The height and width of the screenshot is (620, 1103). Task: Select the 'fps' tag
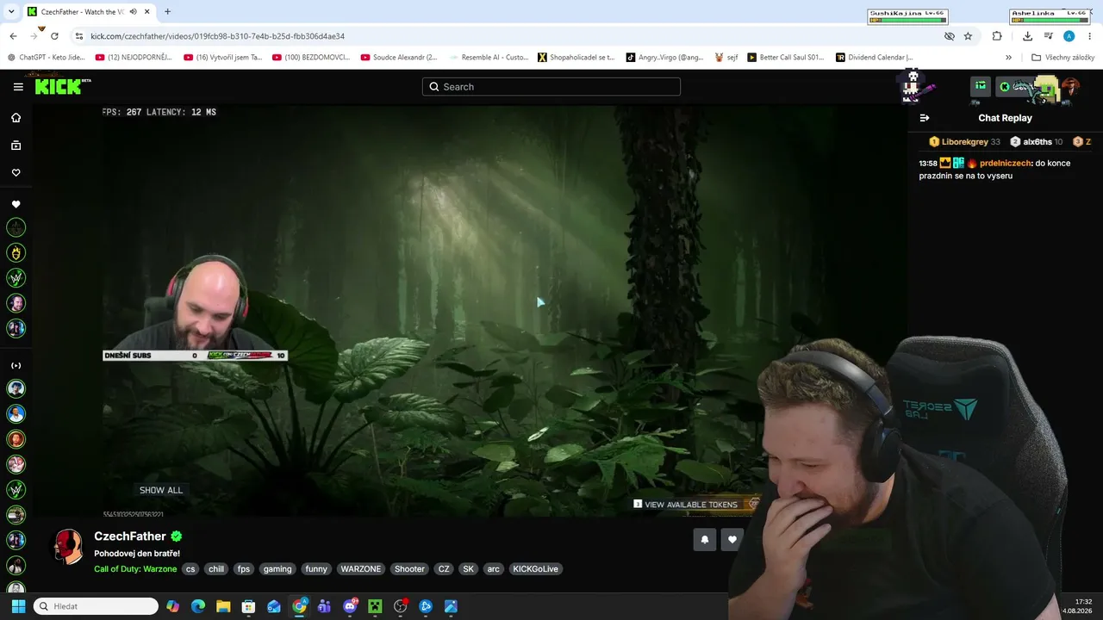(244, 569)
